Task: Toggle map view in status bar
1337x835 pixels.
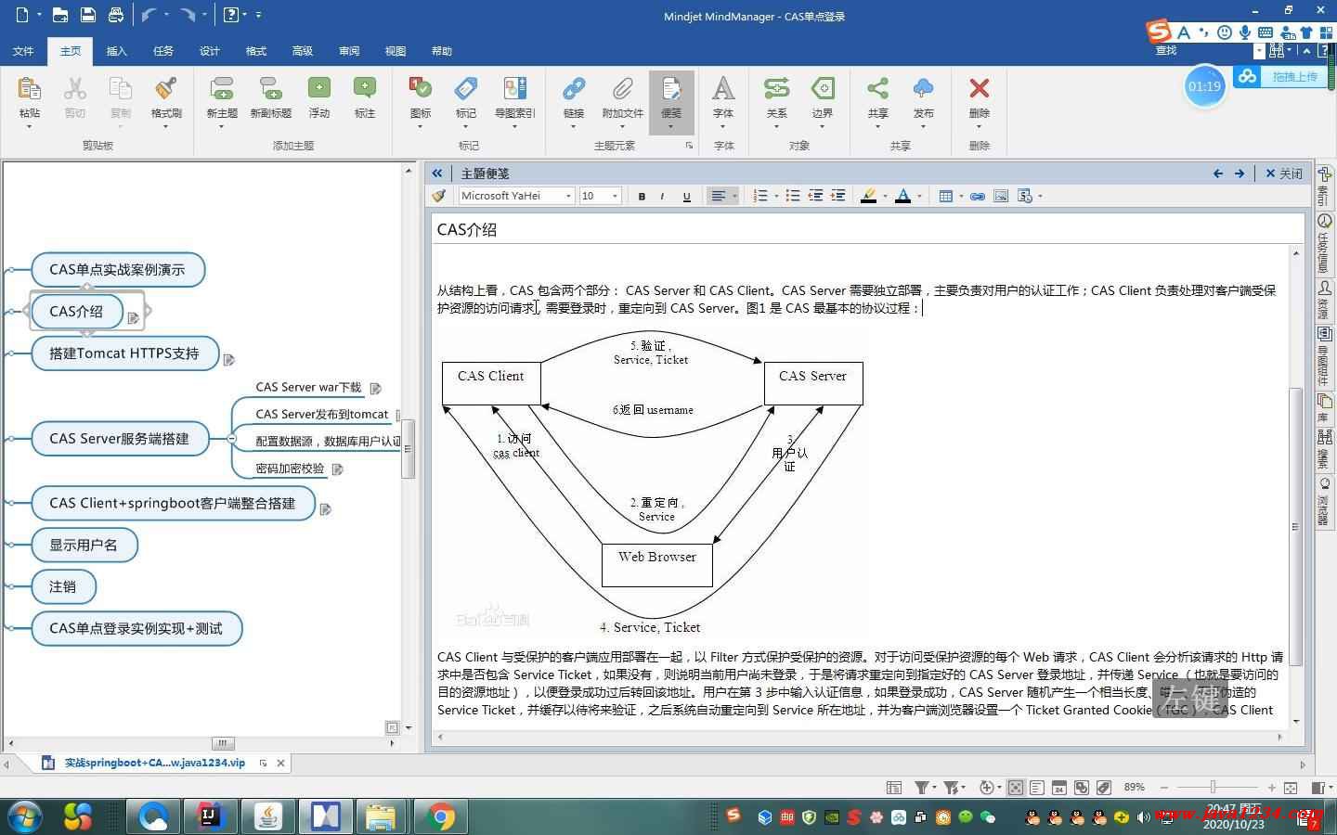Action: coord(1016,787)
